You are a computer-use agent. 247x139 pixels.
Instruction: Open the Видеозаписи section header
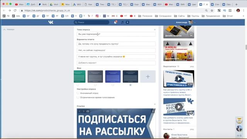point(169,66)
